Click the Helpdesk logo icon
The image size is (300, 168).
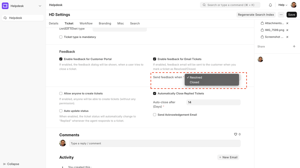[x=5, y=6]
